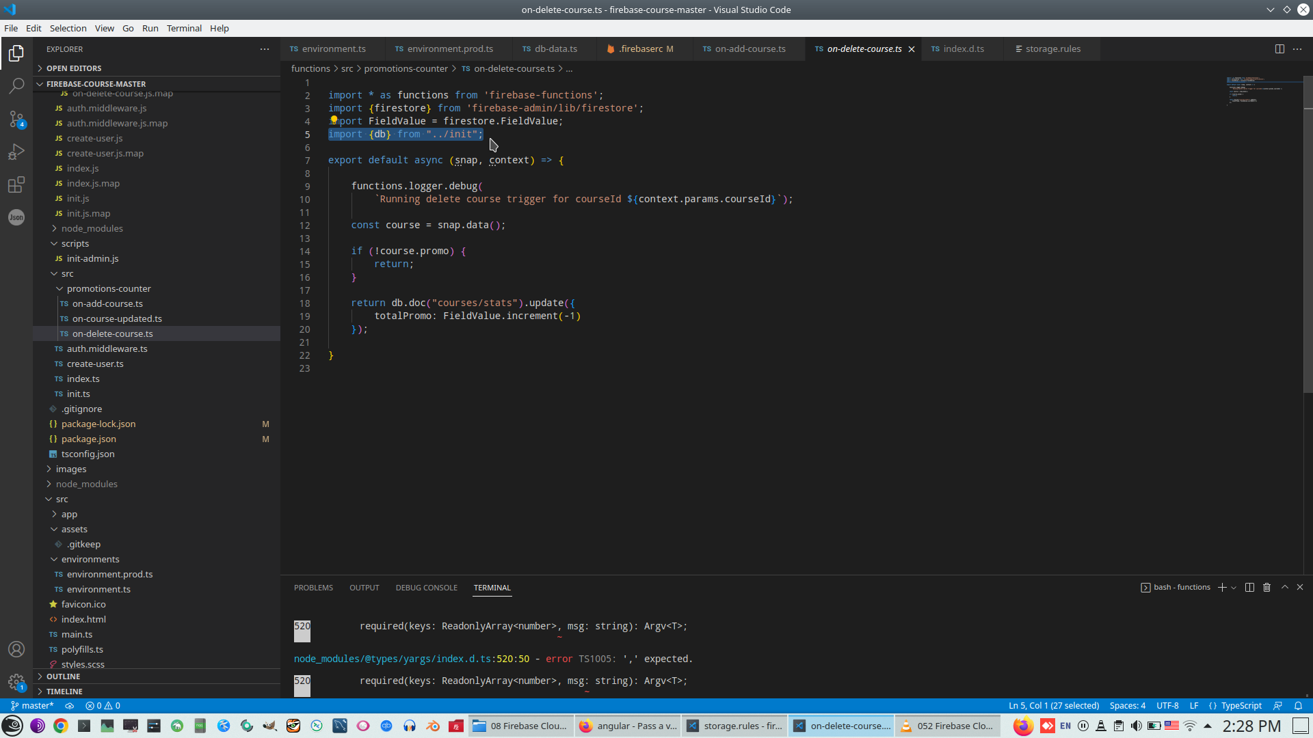Screen dimensions: 1313x738
Task: Open the Extensions view
Action: (16, 184)
